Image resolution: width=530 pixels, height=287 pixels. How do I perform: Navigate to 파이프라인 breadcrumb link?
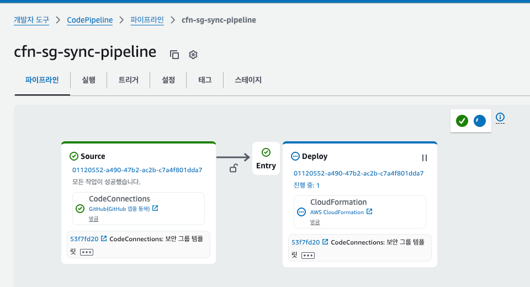tap(147, 20)
